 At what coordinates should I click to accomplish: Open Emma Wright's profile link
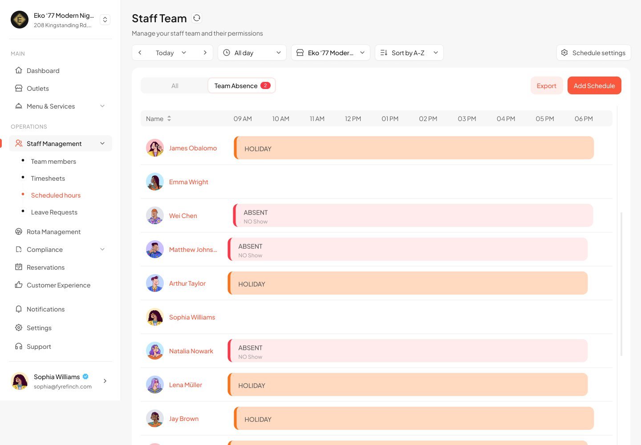(189, 182)
